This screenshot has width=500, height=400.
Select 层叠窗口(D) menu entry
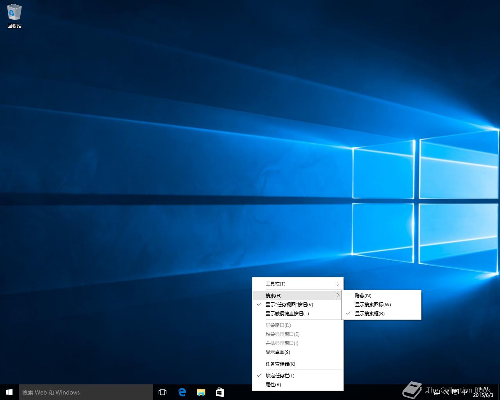(298, 325)
